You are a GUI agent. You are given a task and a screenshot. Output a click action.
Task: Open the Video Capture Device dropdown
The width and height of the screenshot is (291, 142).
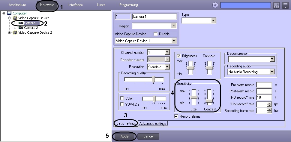tap(174, 41)
